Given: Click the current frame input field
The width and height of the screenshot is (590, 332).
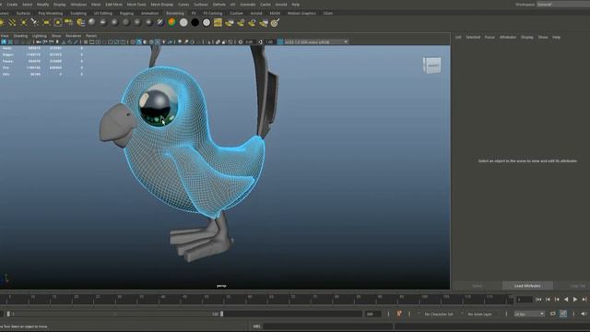Looking at the screenshot, I should (525, 300).
